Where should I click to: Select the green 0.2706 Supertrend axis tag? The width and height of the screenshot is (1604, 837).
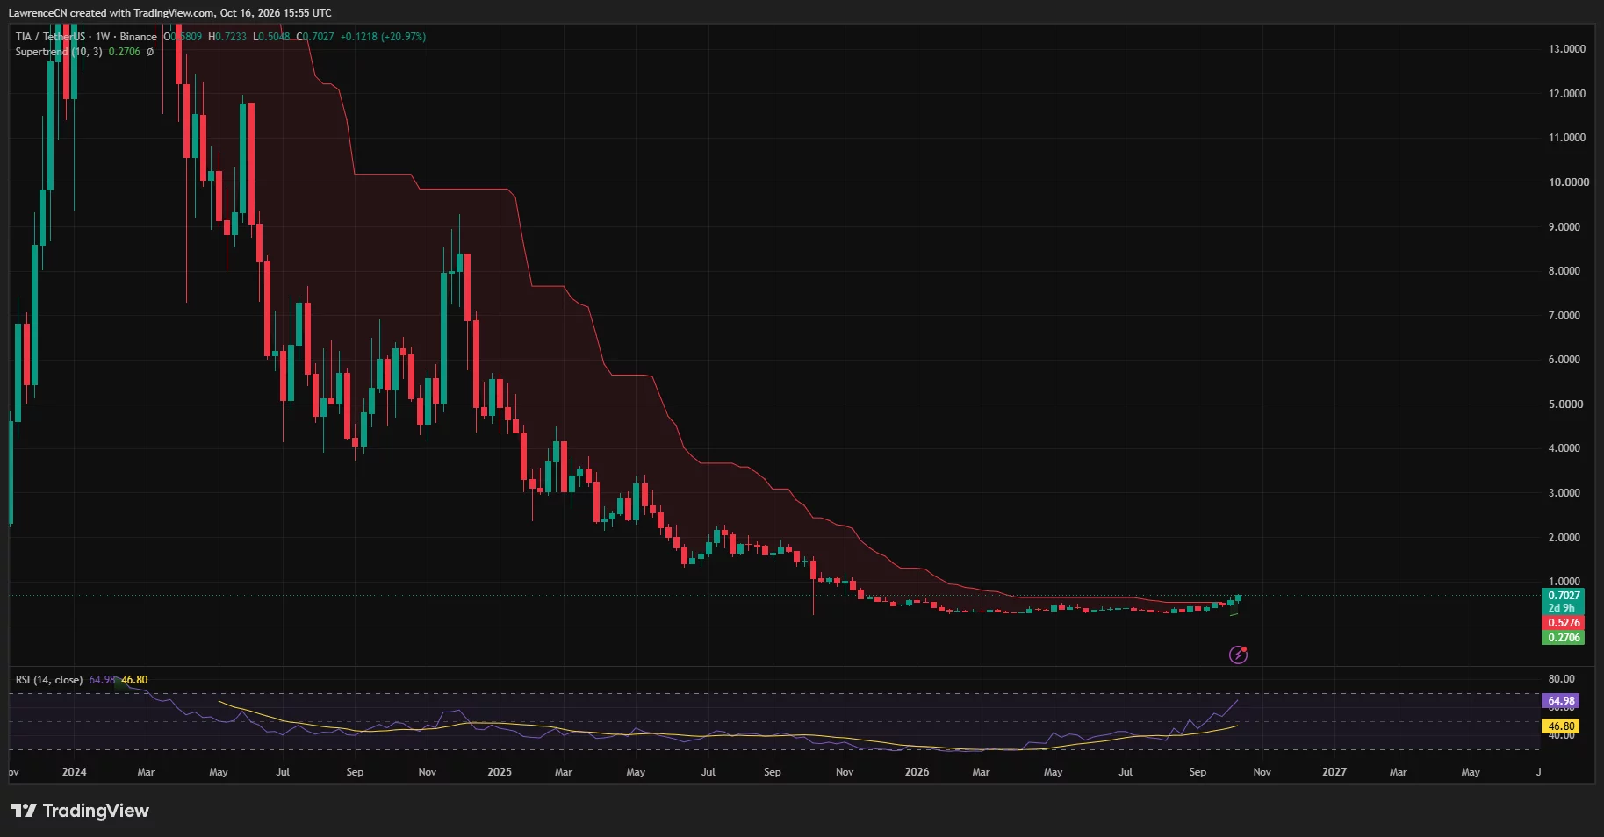[x=1564, y=638]
